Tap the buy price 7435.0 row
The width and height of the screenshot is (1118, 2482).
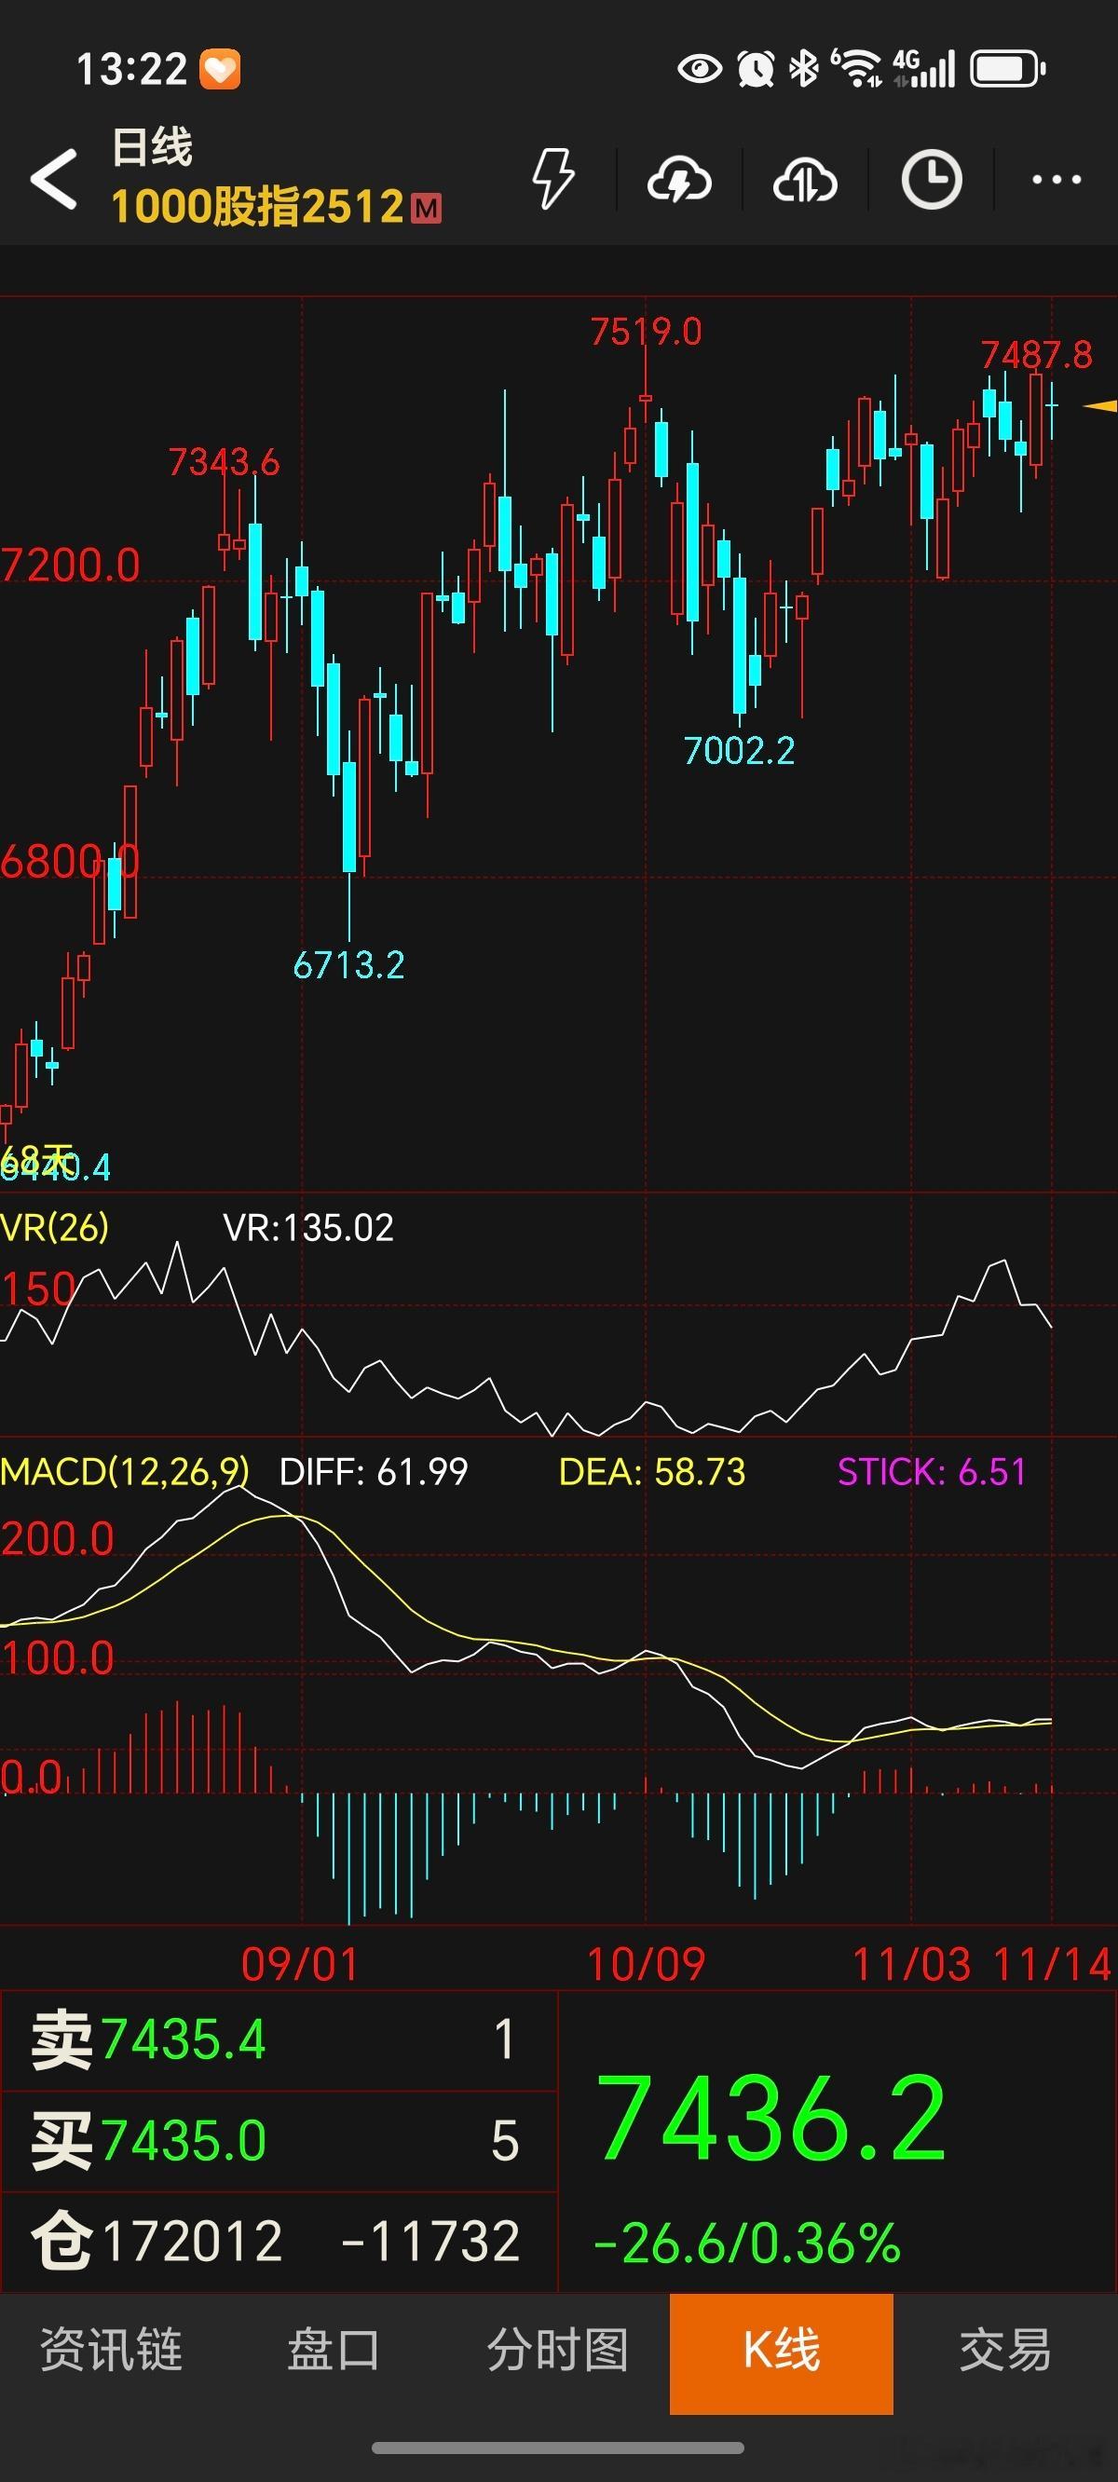pyautogui.click(x=279, y=2140)
